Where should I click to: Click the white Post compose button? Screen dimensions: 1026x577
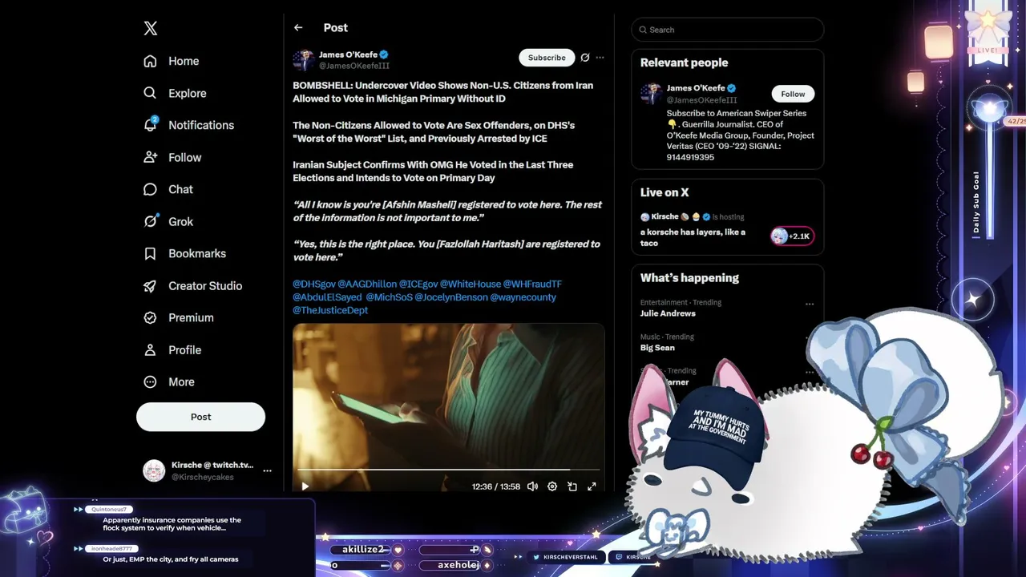200,417
